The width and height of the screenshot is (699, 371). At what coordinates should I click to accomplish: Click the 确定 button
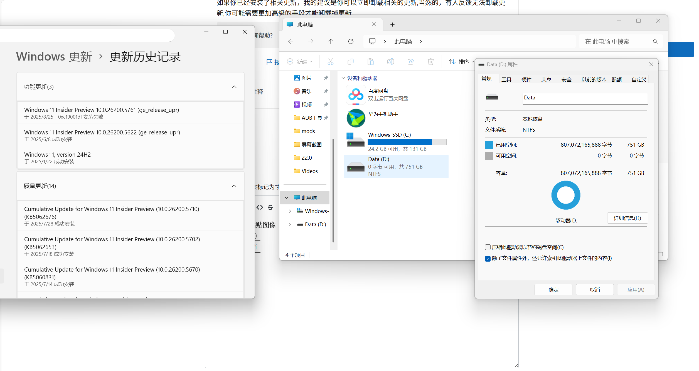click(553, 290)
